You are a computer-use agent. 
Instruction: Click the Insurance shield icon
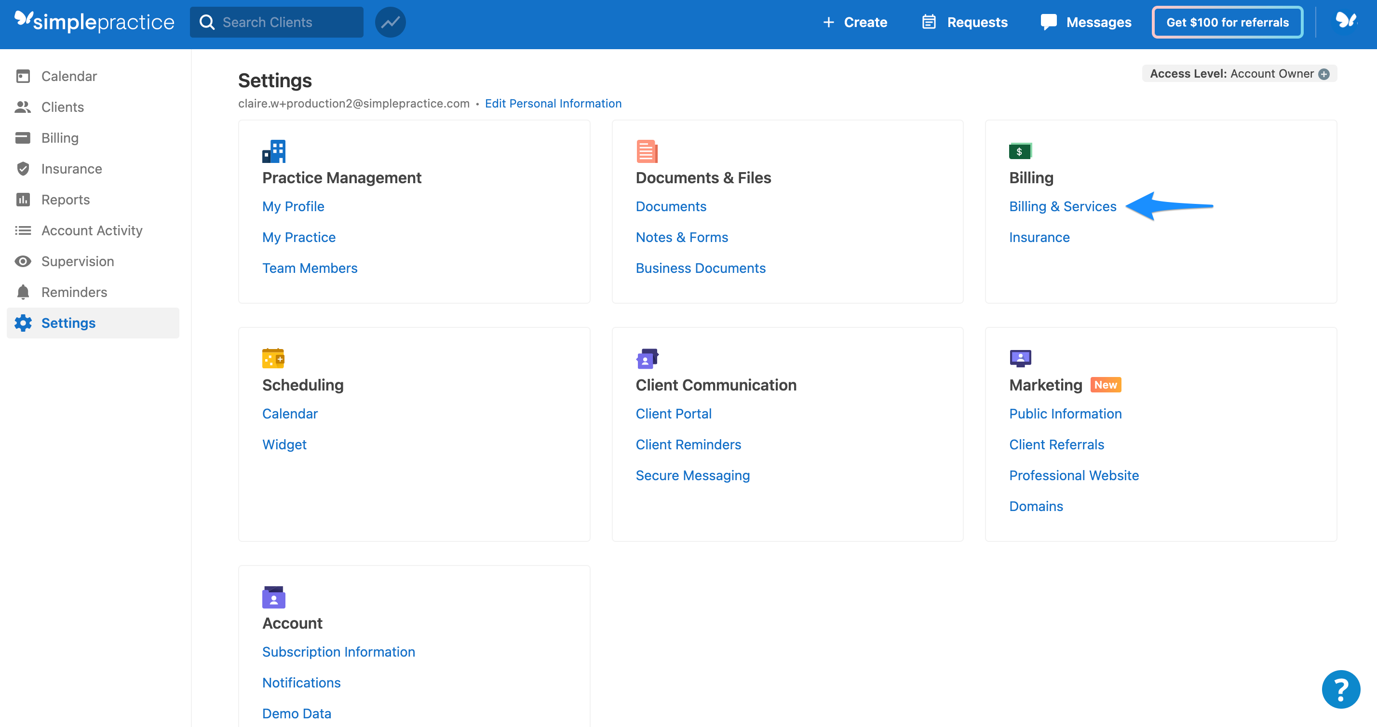(x=23, y=168)
